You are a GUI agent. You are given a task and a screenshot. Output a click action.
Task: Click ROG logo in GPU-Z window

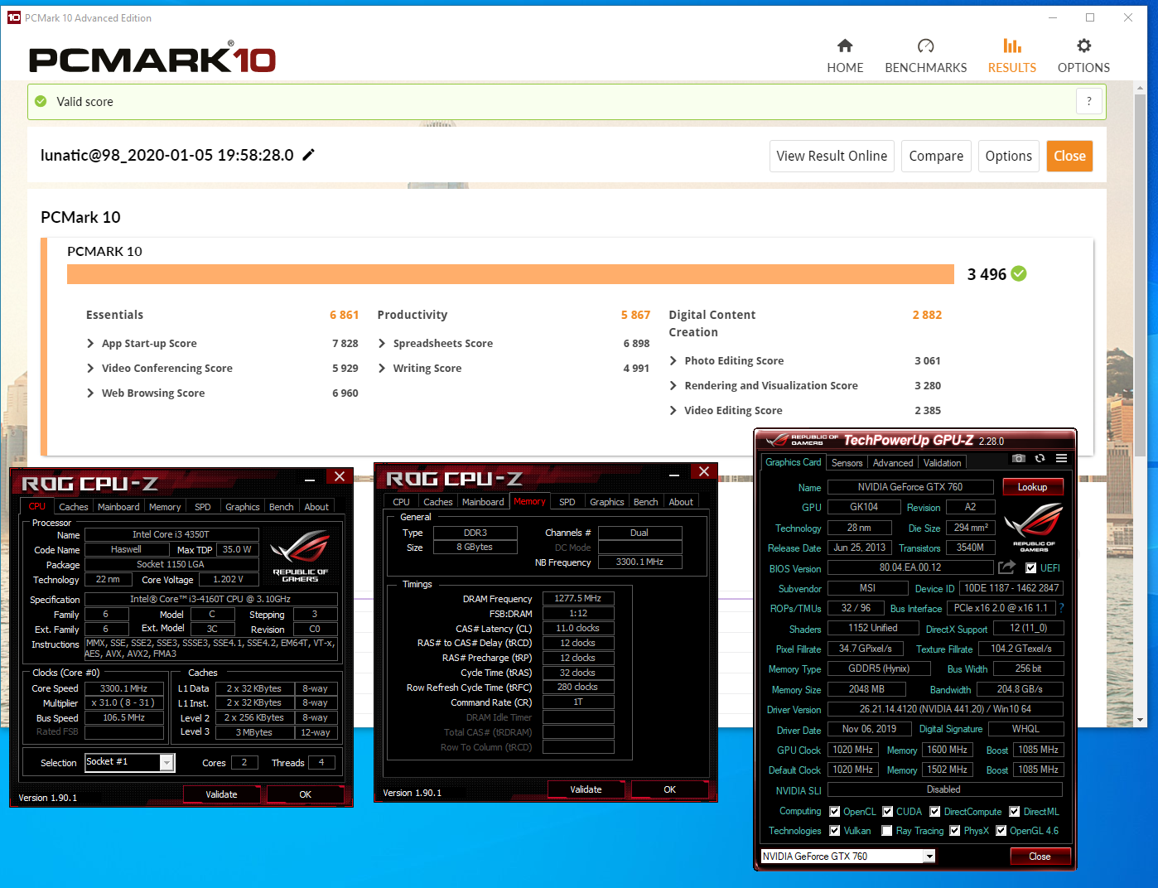pyautogui.click(x=1033, y=528)
